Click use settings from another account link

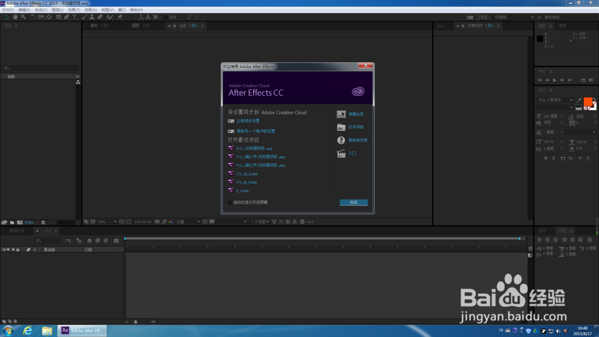256,131
